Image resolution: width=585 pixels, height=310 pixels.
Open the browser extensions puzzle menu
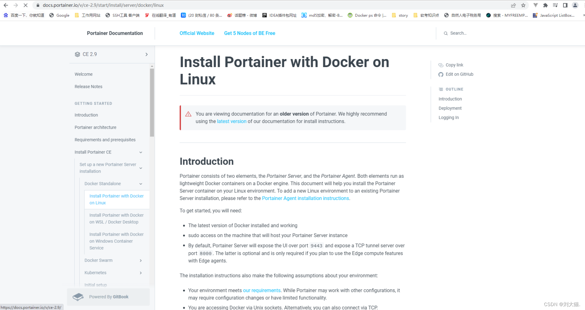click(545, 5)
